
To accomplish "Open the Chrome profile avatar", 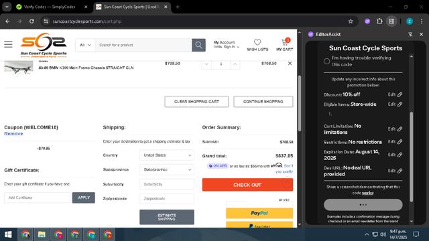I will (410, 21).
